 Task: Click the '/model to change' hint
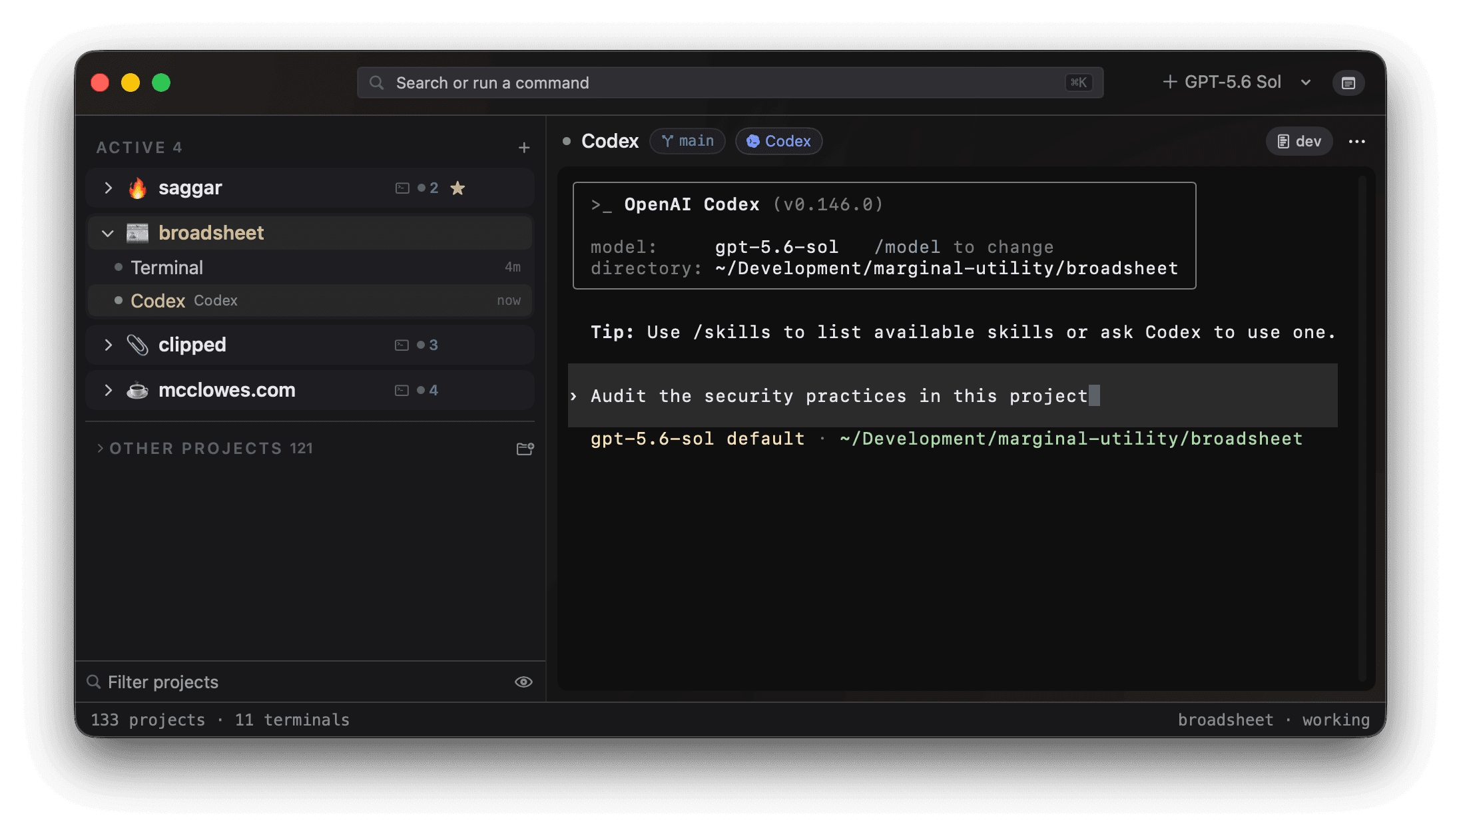click(x=964, y=247)
